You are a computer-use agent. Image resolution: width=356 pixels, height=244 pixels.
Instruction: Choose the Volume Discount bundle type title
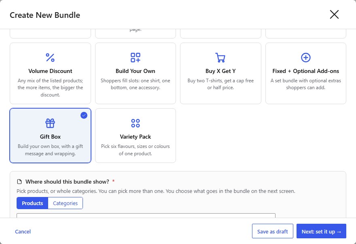(50, 71)
